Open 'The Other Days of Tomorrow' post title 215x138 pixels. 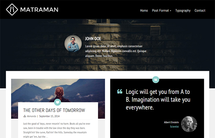(54, 110)
